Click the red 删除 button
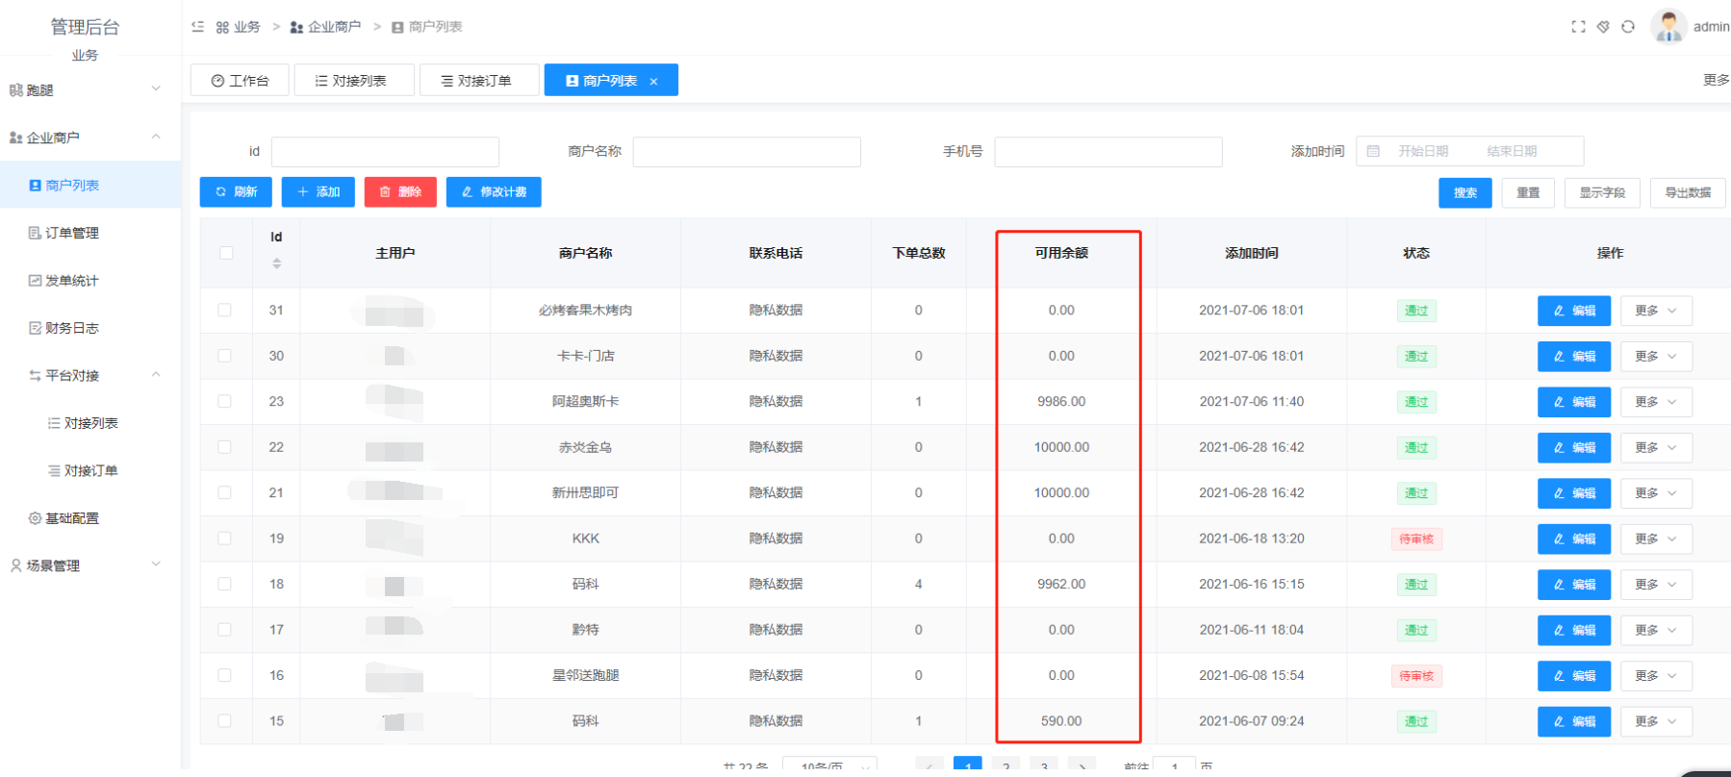1731x777 pixels. pyautogui.click(x=400, y=192)
